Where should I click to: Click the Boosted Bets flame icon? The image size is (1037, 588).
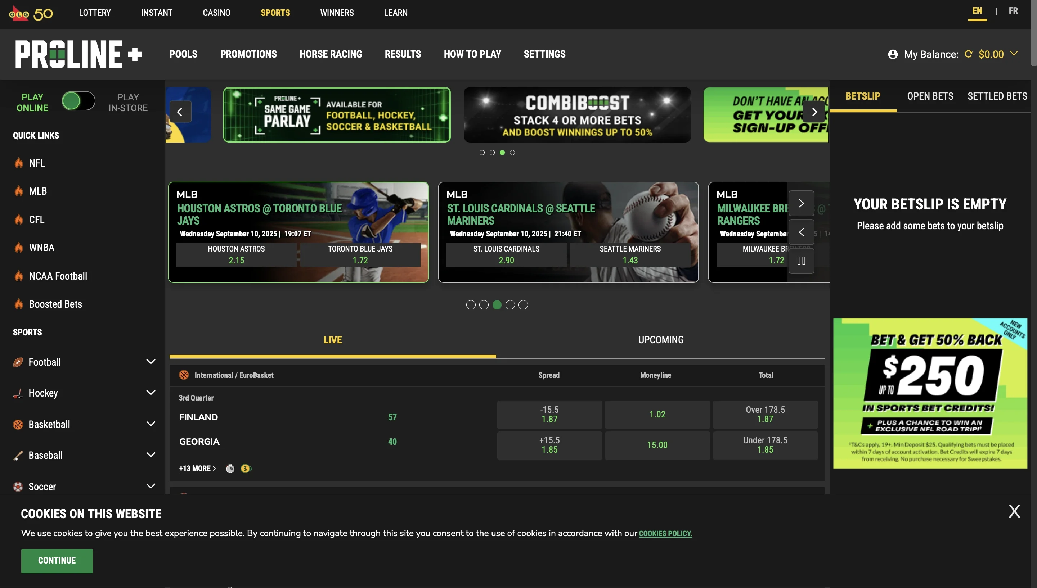(x=19, y=304)
